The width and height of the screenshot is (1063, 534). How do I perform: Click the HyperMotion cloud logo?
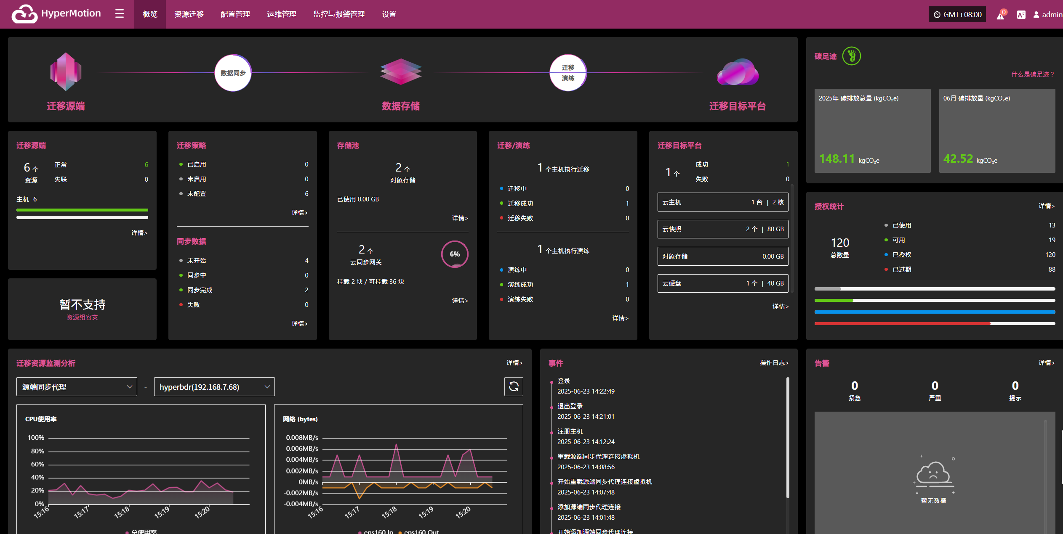coord(24,14)
